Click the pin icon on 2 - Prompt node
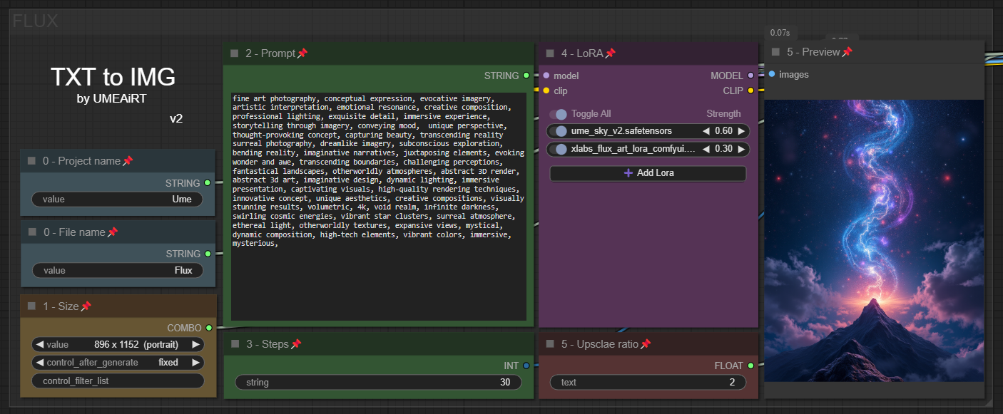The image size is (1003, 414). [302, 53]
